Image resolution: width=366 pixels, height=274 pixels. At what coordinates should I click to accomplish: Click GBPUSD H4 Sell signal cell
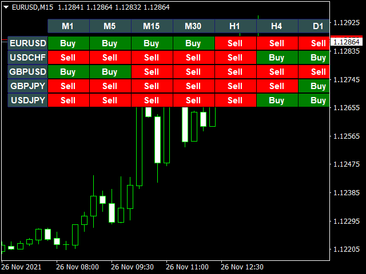(x=277, y=72)
